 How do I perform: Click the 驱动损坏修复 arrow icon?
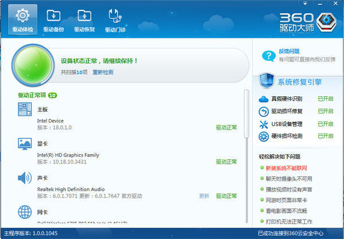pyautogui.click(x=264, y=111)
